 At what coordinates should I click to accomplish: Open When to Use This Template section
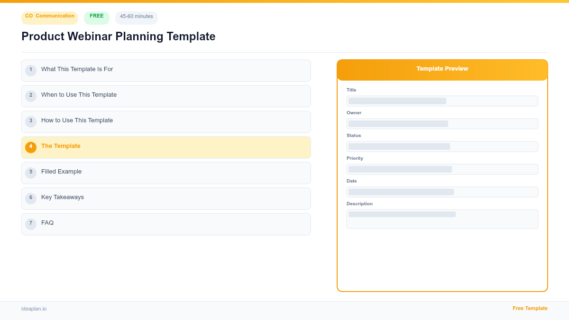coord(166,96)
